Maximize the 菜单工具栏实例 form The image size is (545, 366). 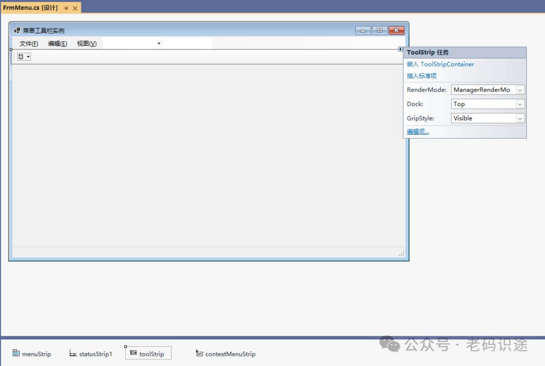click(x=379, y=31)
